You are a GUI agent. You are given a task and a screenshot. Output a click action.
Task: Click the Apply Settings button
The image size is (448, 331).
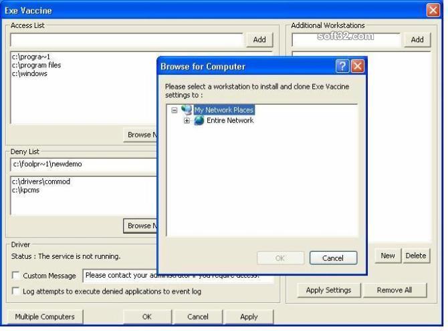coord(328,290)
